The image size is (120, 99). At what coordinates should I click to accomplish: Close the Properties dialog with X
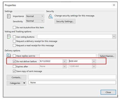tap(114, 5)
